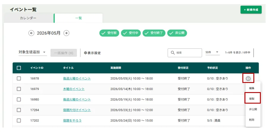This screenshot has height=134, width=270.
Task: Choose 非公開 from the action menu
Action: coord(253,109)
